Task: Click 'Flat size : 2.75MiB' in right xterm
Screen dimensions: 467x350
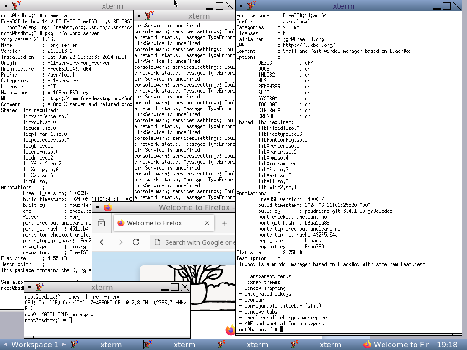Action: pos(269,252)
